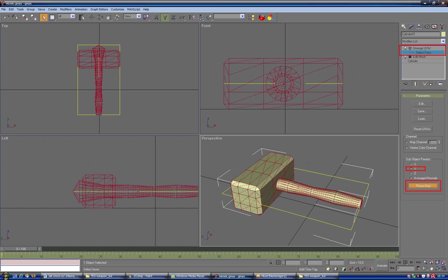Select the Z sub-object axis radio
This screenshot has width=448, height=280.
tap(411, 173)
